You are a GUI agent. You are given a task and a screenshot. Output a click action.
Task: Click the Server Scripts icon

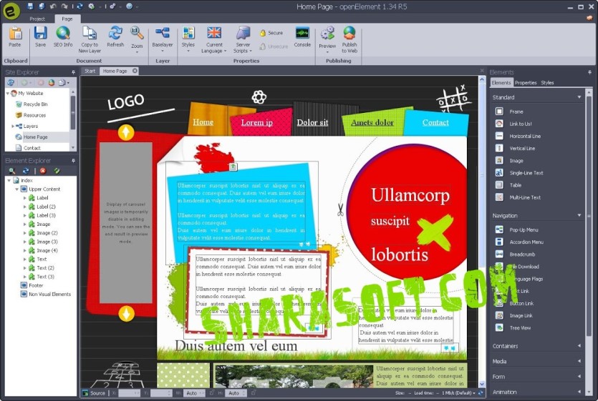pyautogui.click(x=243, y=33)
